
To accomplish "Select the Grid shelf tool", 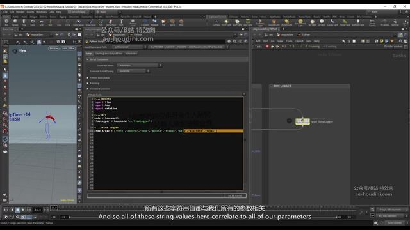I will pyautogui.click(x=41, y=22).
